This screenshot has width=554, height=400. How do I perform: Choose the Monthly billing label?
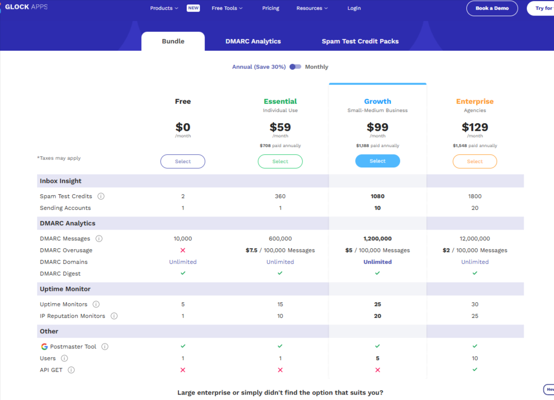[x=317, y=67]
